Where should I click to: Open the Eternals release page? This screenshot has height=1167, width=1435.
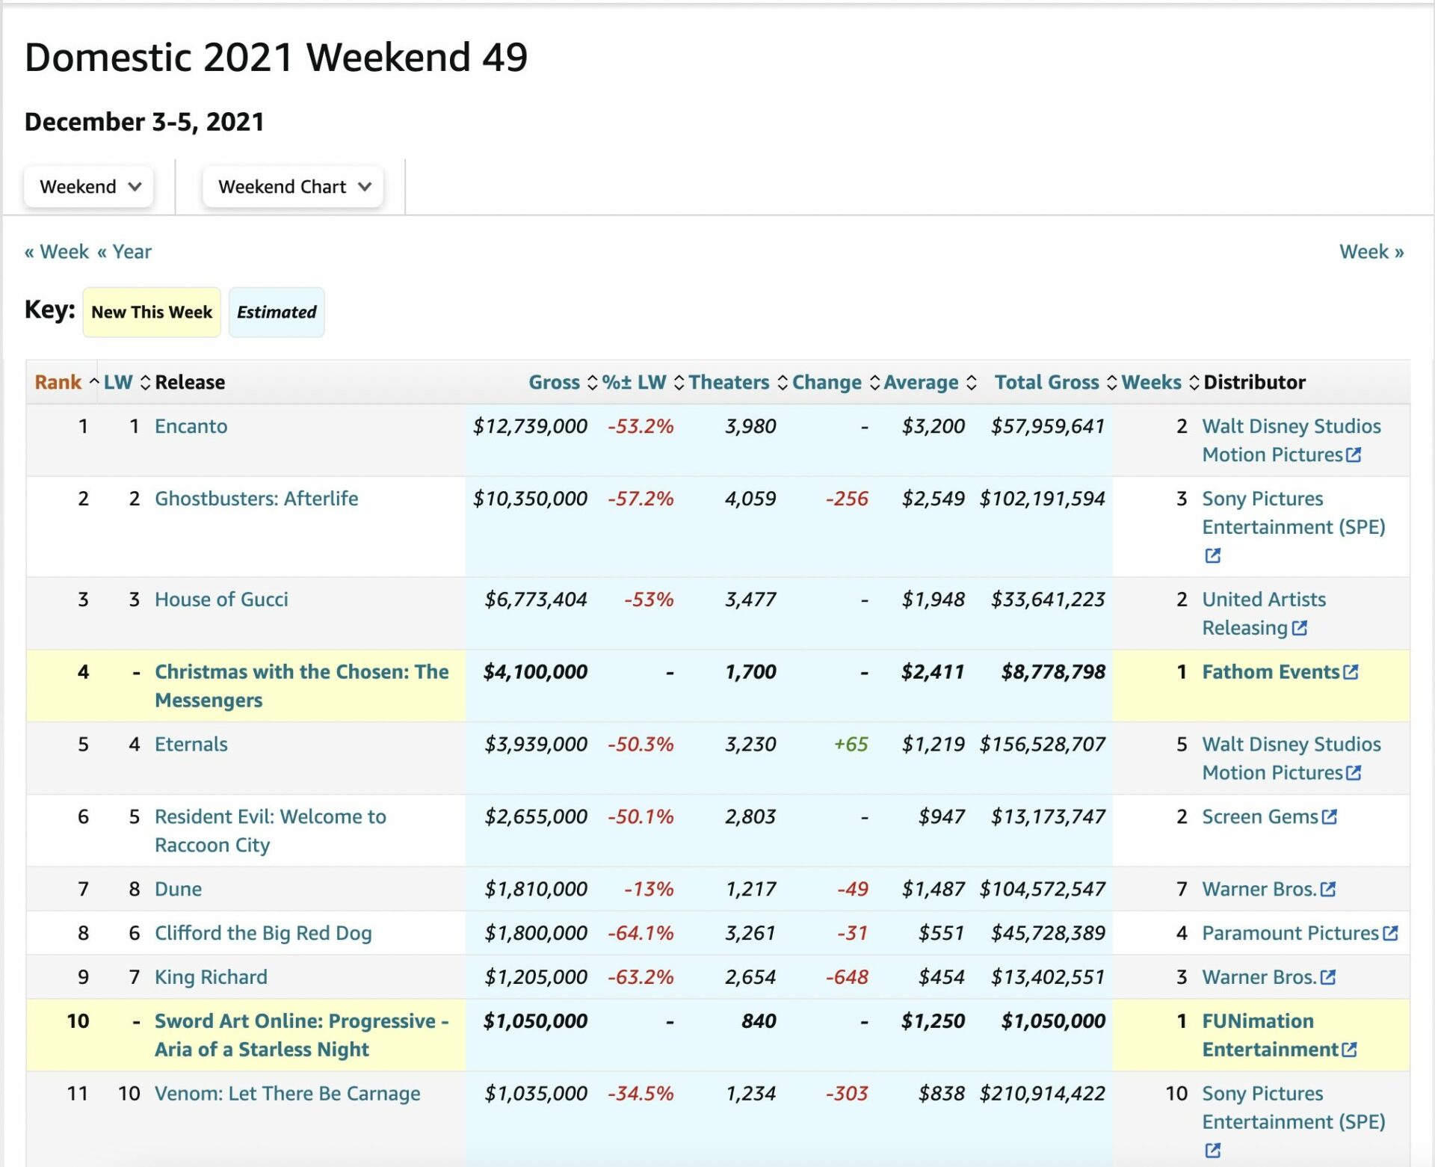(191, 744)
